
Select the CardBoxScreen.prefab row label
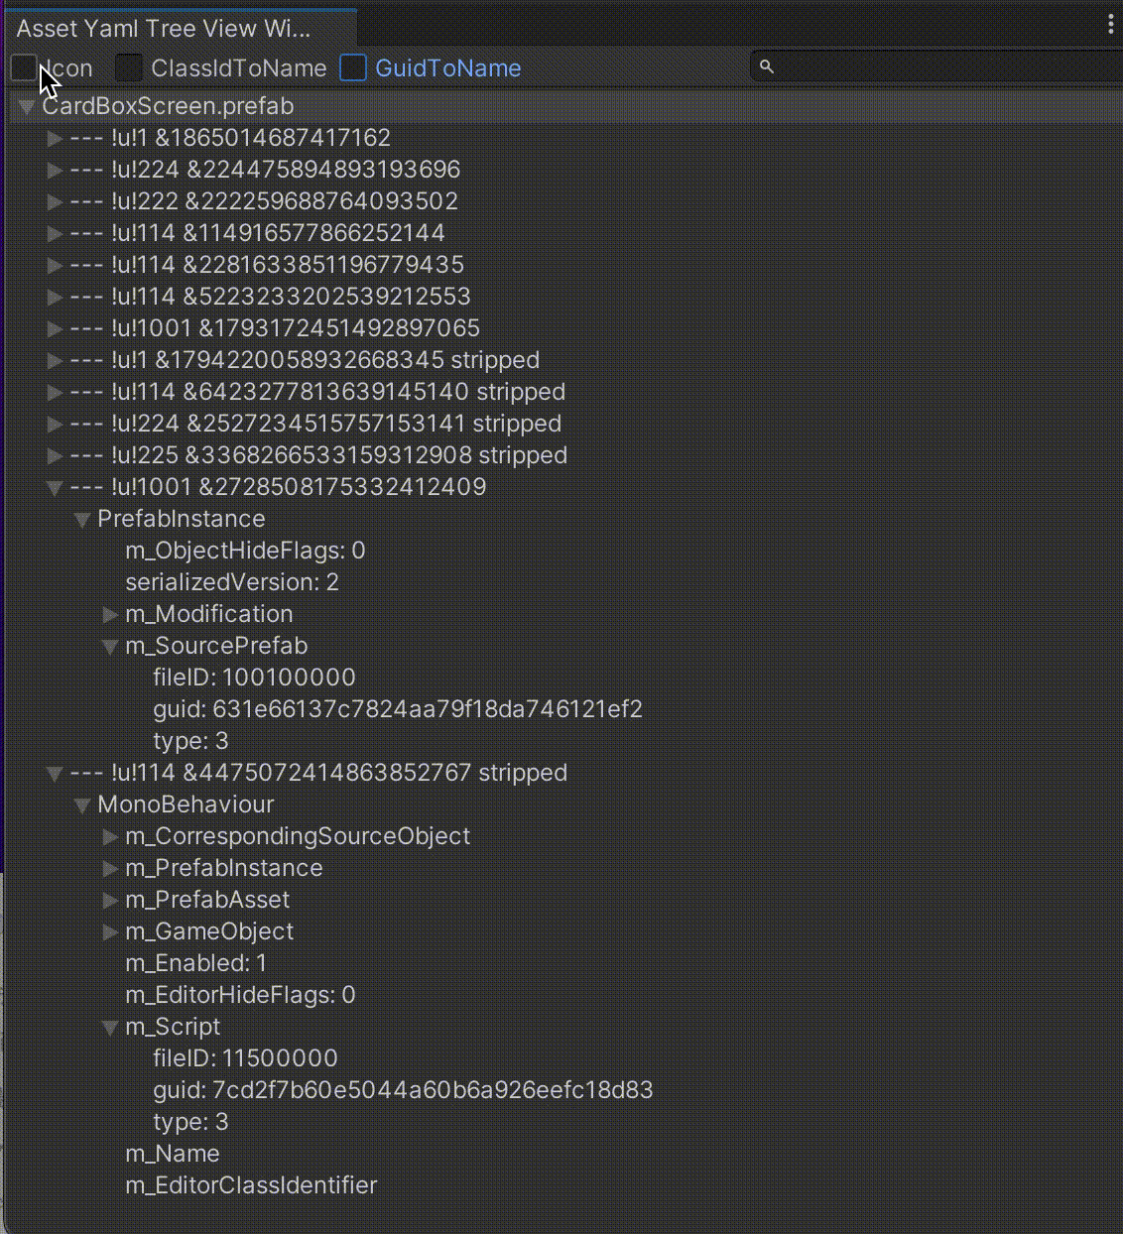point(168,106)
